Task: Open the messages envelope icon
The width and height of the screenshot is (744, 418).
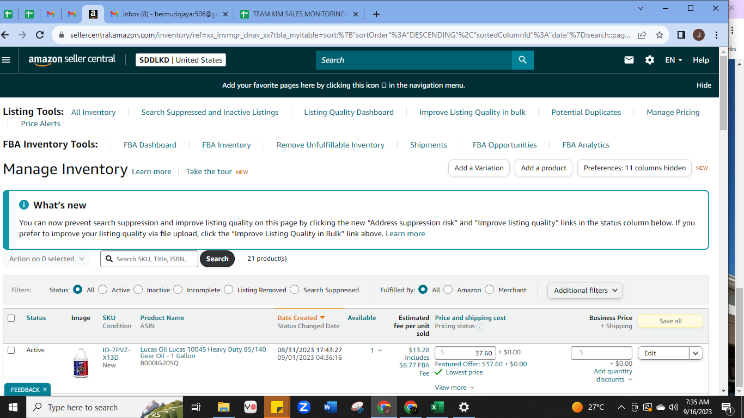Action: tap(629, 60)
